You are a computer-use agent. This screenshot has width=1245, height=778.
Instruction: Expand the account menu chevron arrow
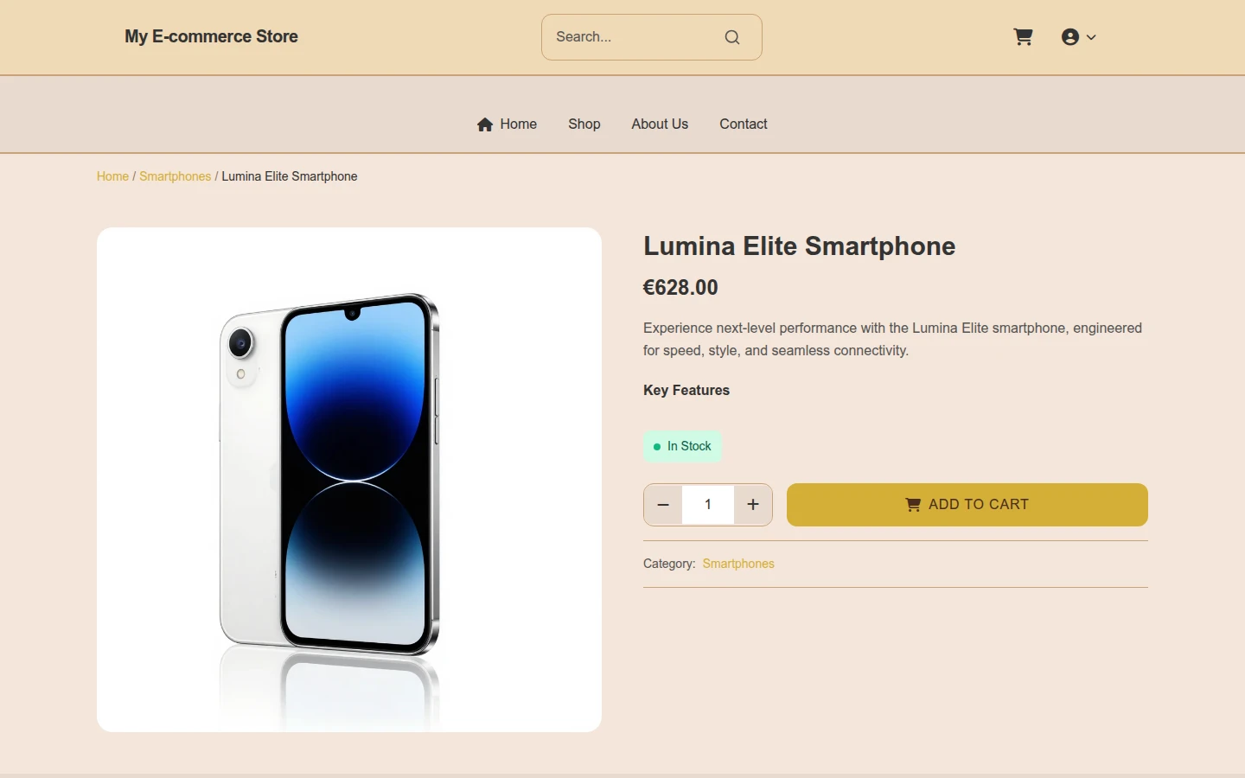(x=1091, y=37)
